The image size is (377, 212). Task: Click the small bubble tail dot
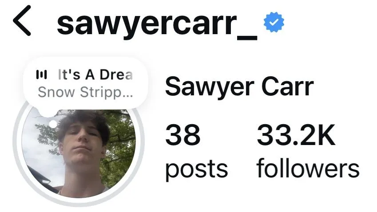tap(53, 124)
